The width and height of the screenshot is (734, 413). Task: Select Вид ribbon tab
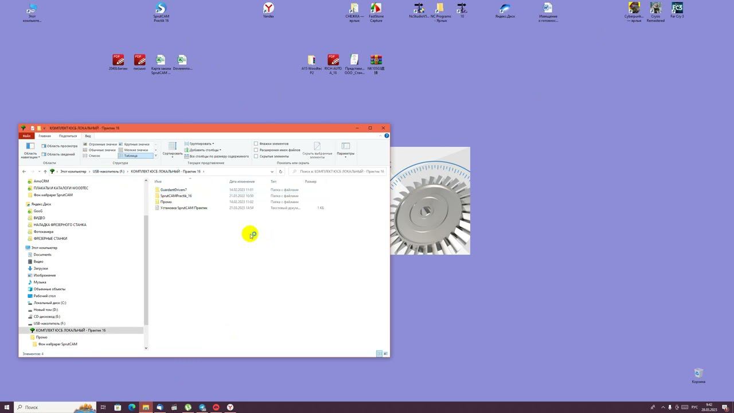coord(88,136)
